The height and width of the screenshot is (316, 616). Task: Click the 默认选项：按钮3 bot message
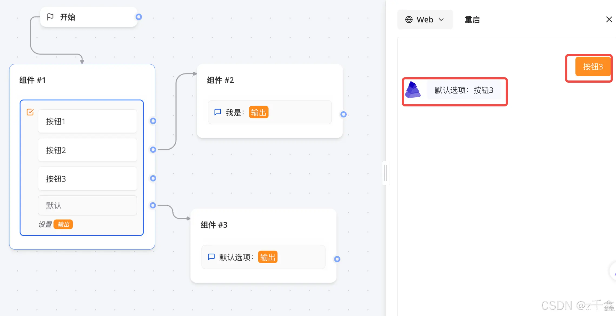[464, 90]
